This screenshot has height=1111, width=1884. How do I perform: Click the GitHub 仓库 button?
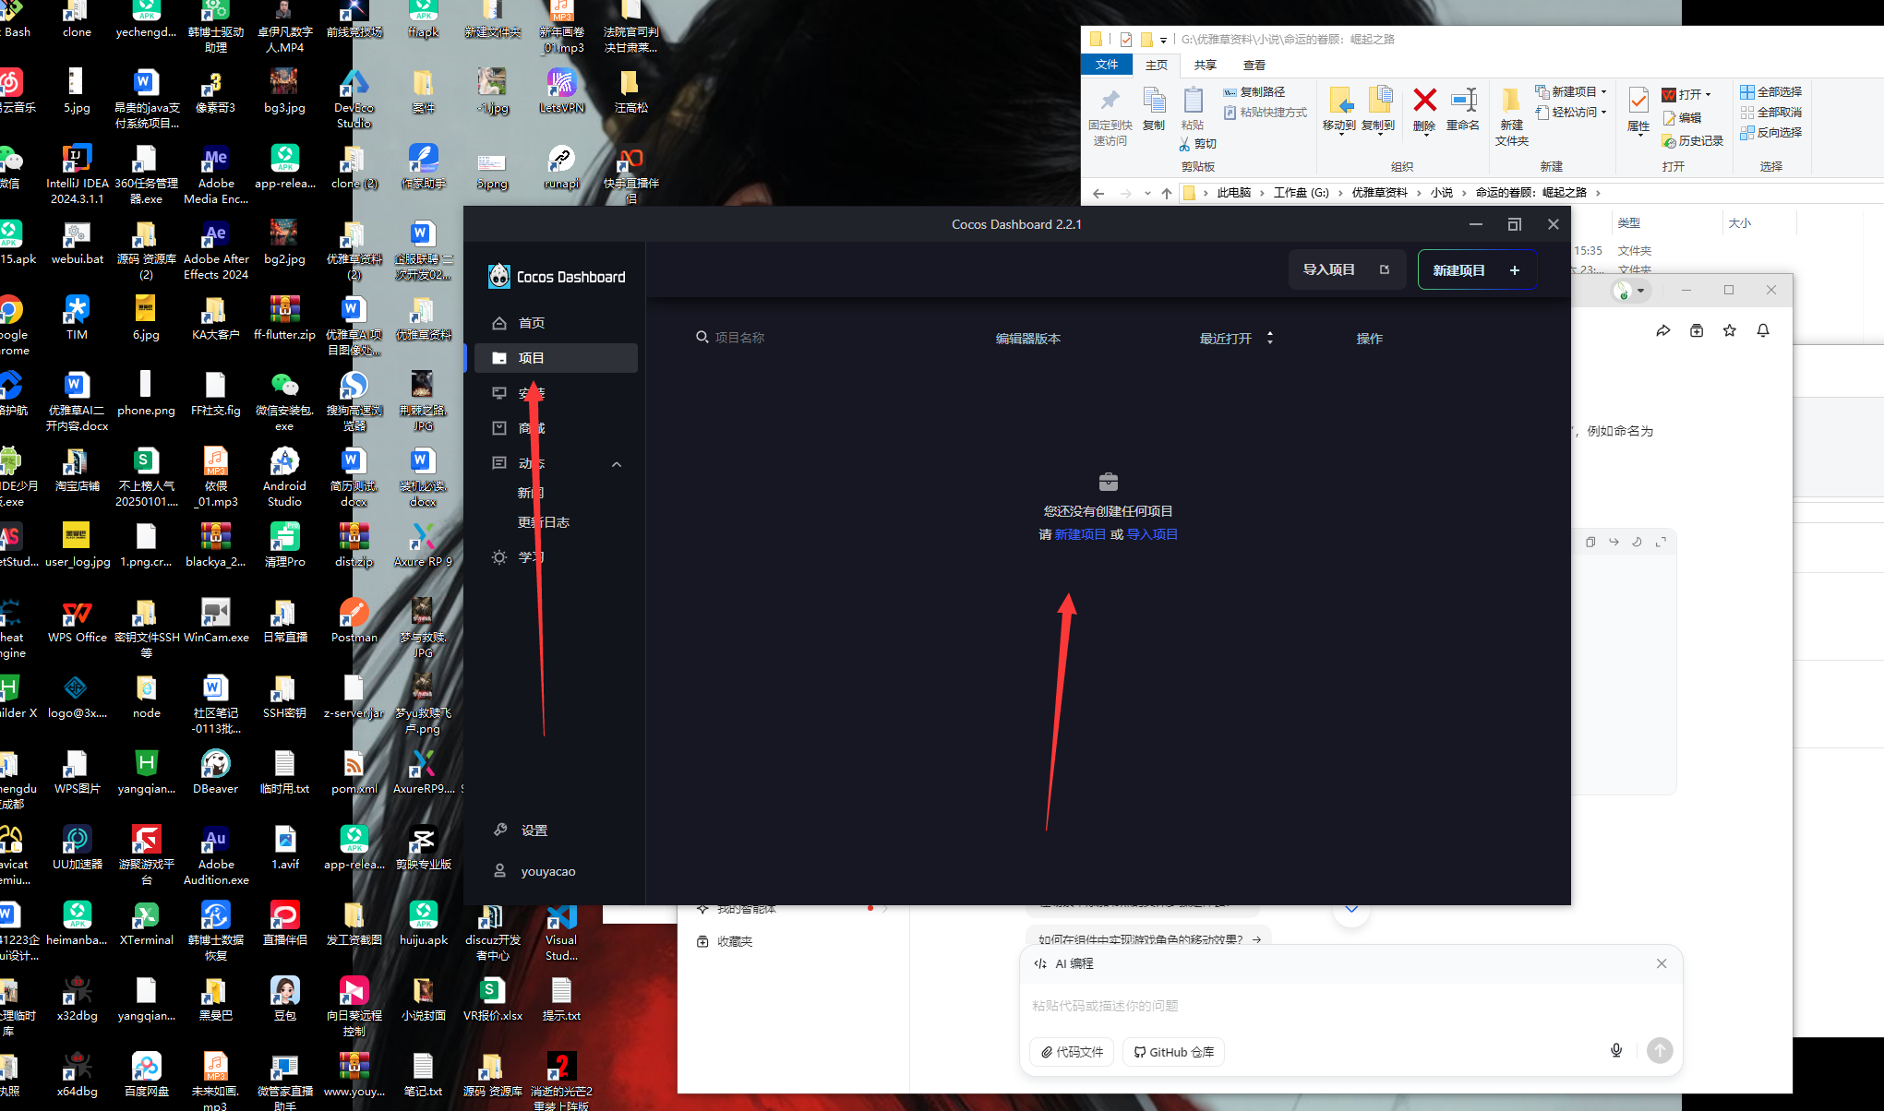tap(1173, 1052)
